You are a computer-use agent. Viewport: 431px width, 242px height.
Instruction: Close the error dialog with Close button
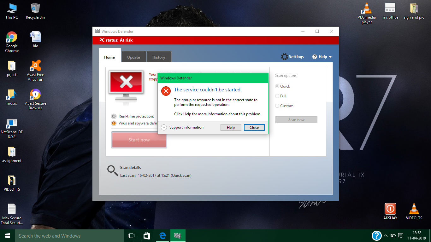point(254,128)
